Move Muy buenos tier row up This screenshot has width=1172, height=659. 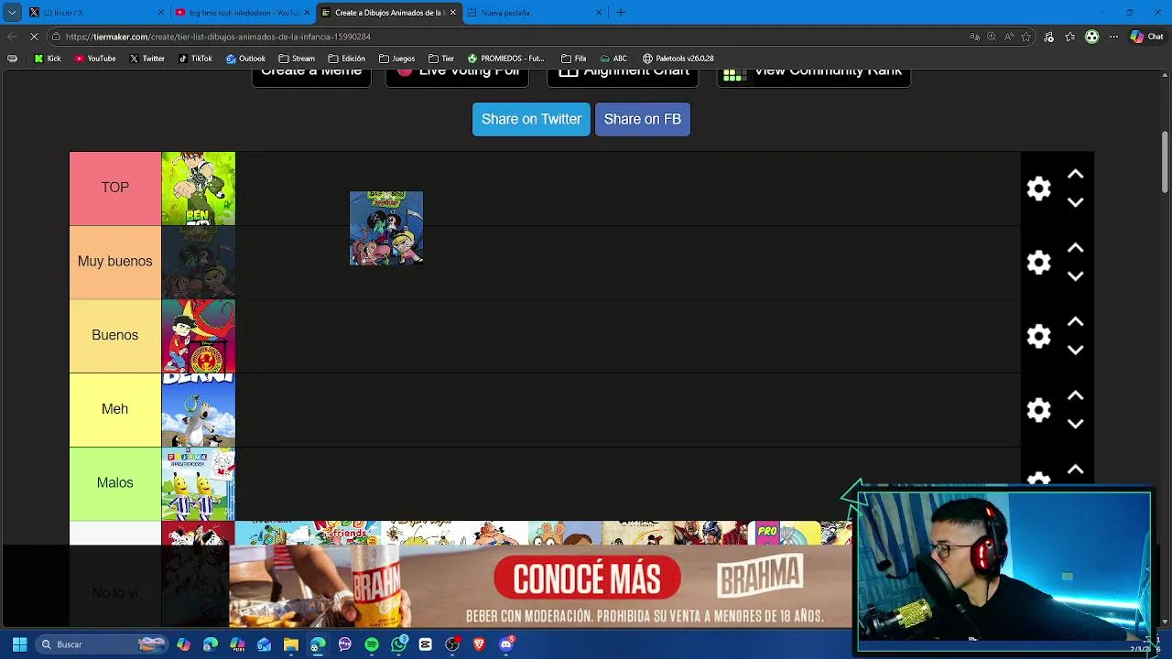1076,248
